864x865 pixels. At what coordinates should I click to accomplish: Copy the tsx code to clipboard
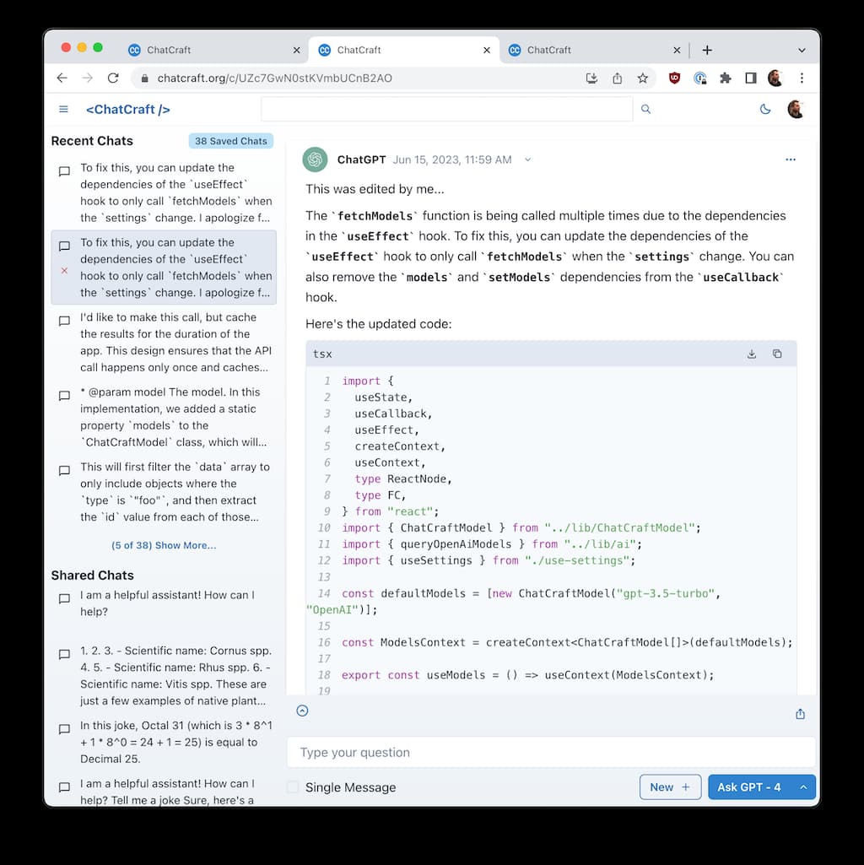[x=778, y=354]
